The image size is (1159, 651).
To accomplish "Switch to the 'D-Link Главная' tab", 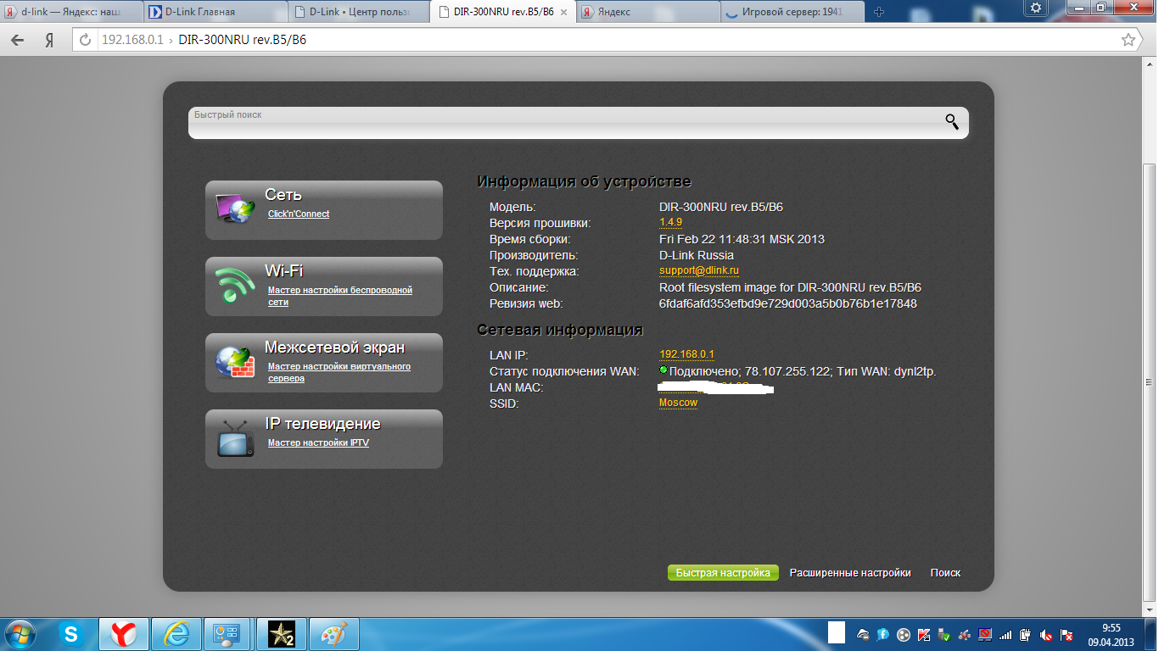I will pos(214,12).
